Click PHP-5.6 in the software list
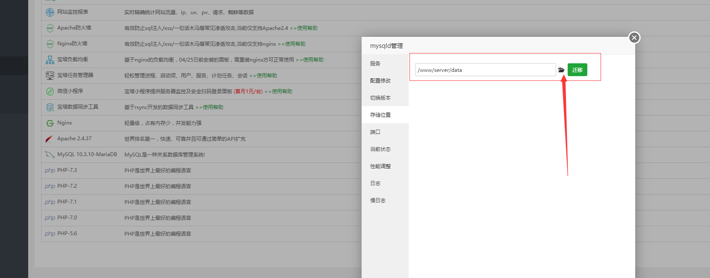Viewport: 710px width, 278px height. [67, 234]
